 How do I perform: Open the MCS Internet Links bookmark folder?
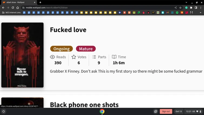pos(11,12)
